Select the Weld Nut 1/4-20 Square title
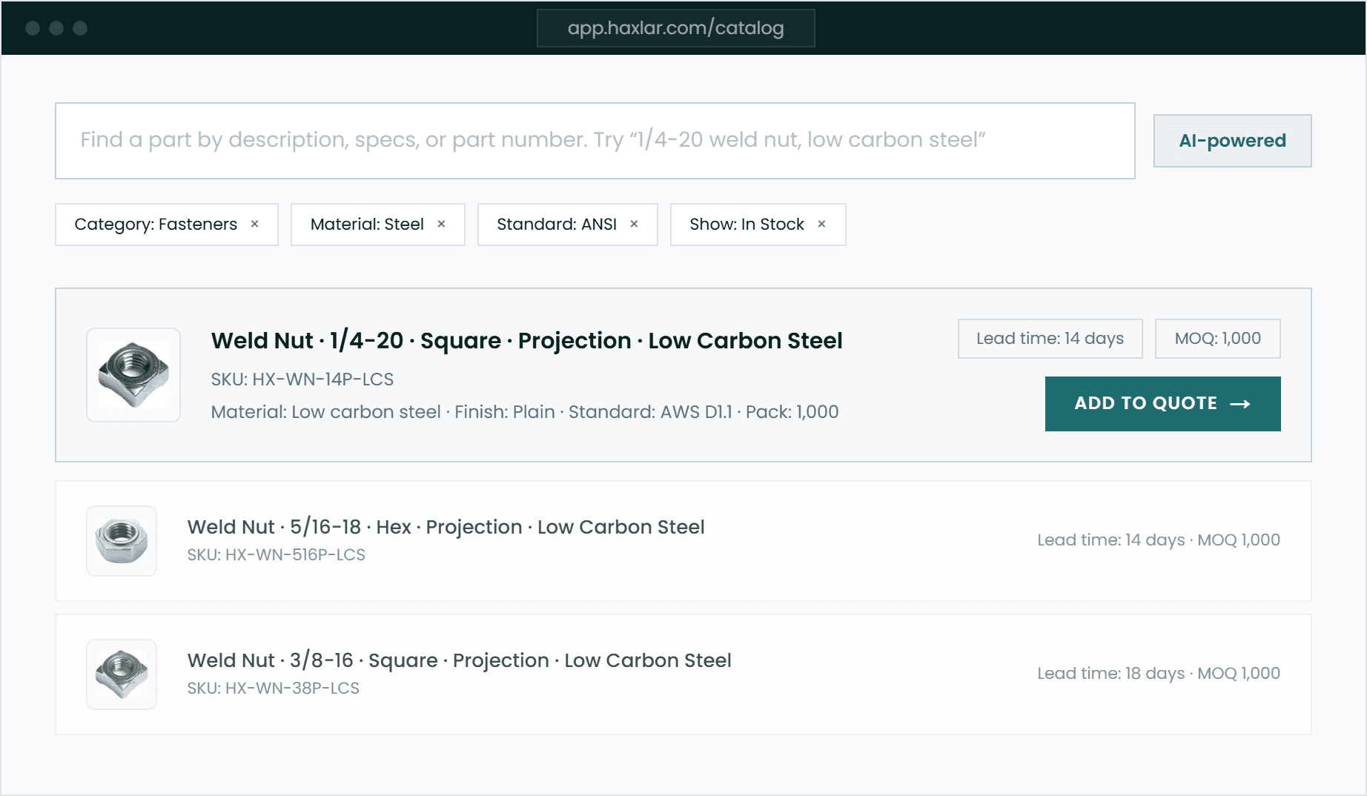Viewport: 1367px width, 796px height. [x=526, y=340]
